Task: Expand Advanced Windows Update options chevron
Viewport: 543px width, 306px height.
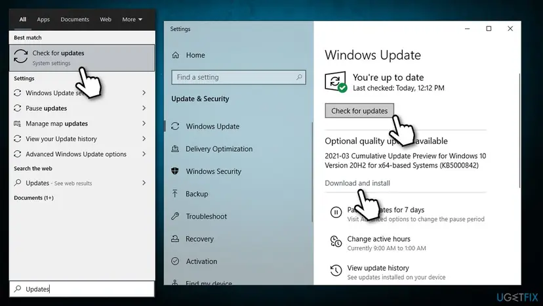Action: click(144, 154)
